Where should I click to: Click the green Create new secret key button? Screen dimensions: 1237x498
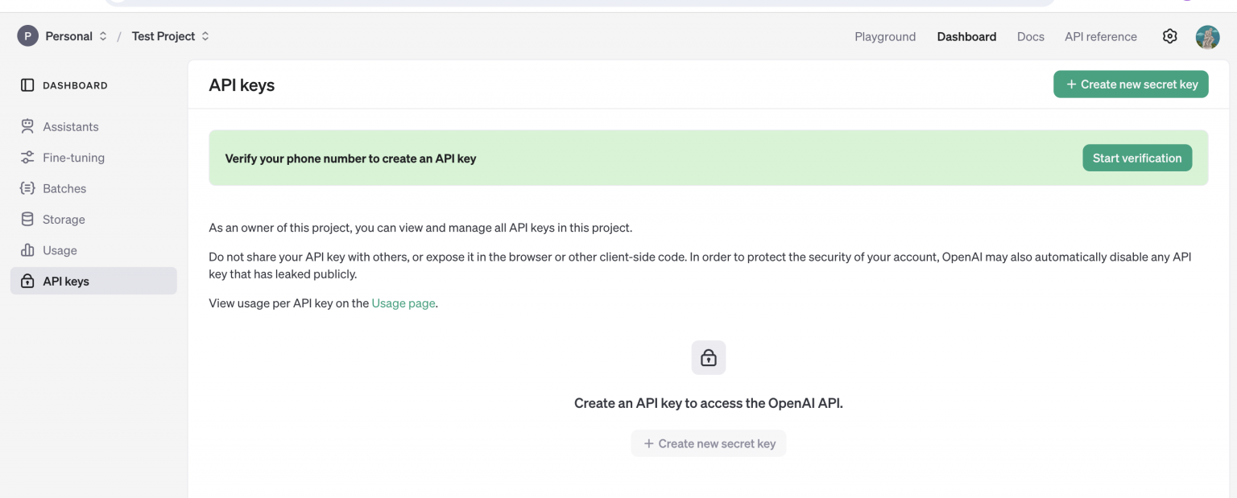[x=1130, y=84]
